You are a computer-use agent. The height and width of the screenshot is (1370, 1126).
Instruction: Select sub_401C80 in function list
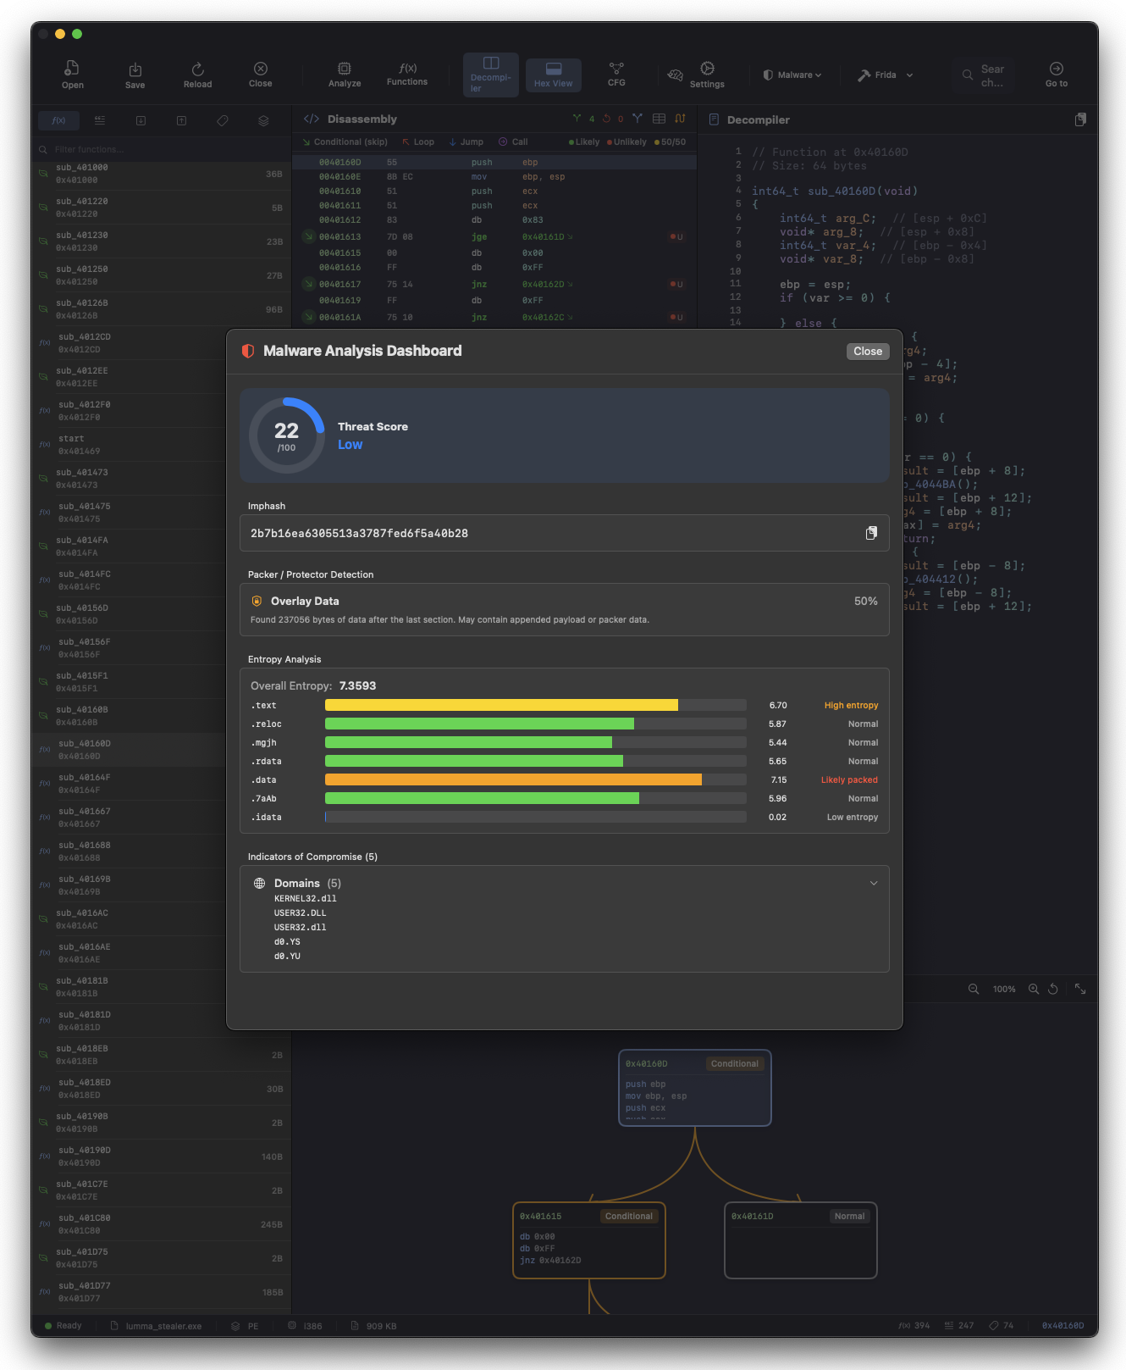coord(161,1224)
